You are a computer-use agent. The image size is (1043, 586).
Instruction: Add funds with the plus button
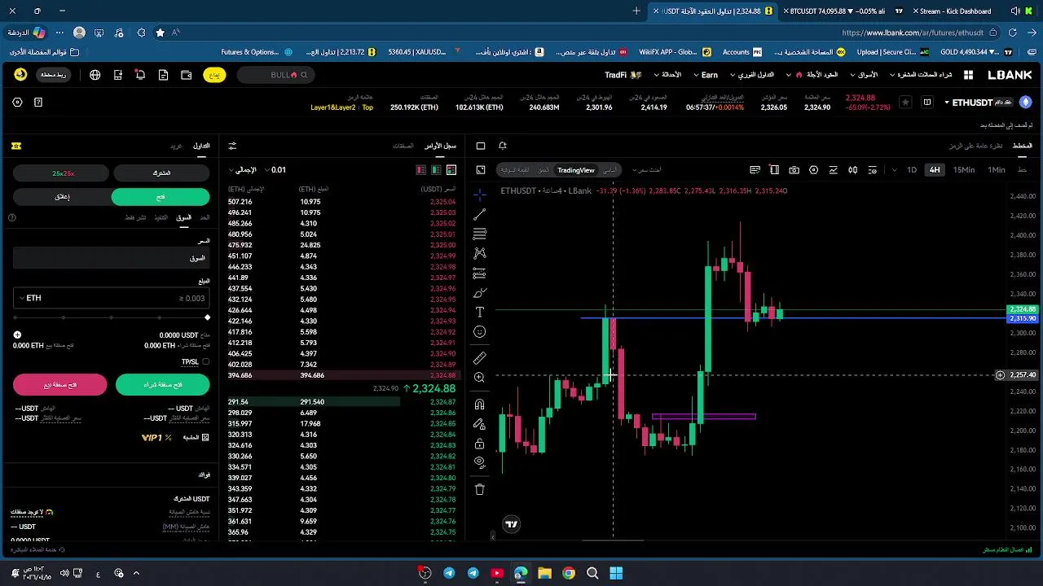pyautogui.click(x=17, y=335)
